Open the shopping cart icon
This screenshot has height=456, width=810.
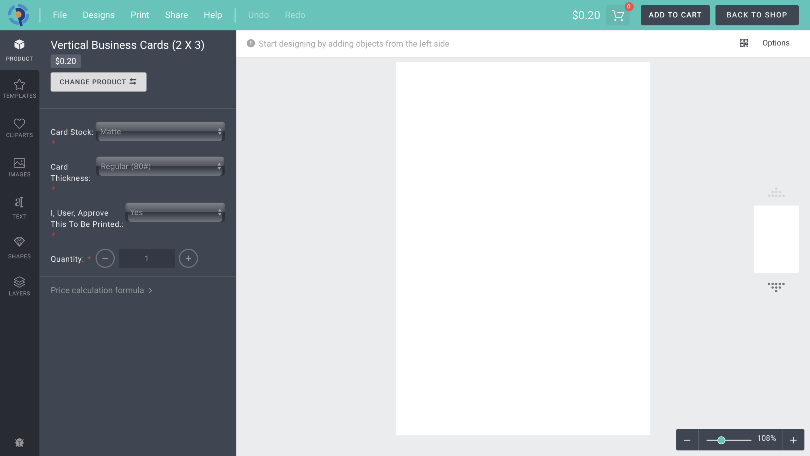pos(618,15)
